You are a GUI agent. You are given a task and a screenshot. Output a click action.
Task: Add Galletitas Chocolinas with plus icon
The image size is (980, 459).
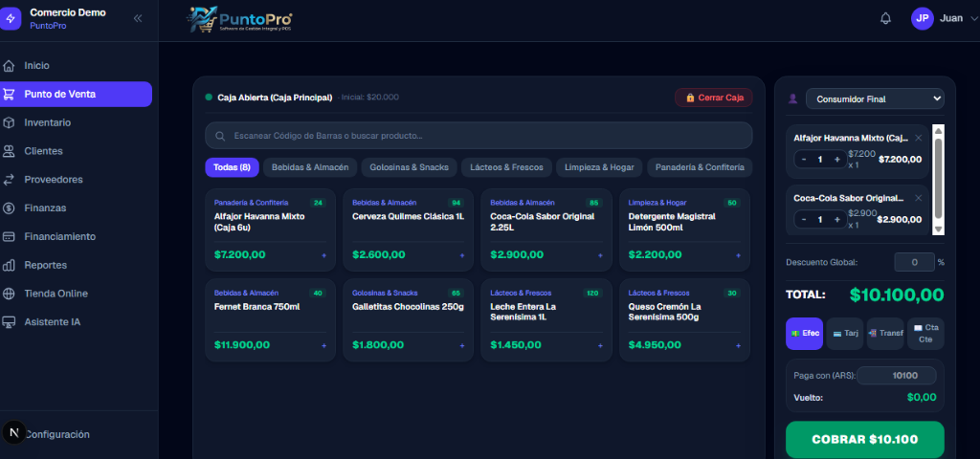[462, 345]
